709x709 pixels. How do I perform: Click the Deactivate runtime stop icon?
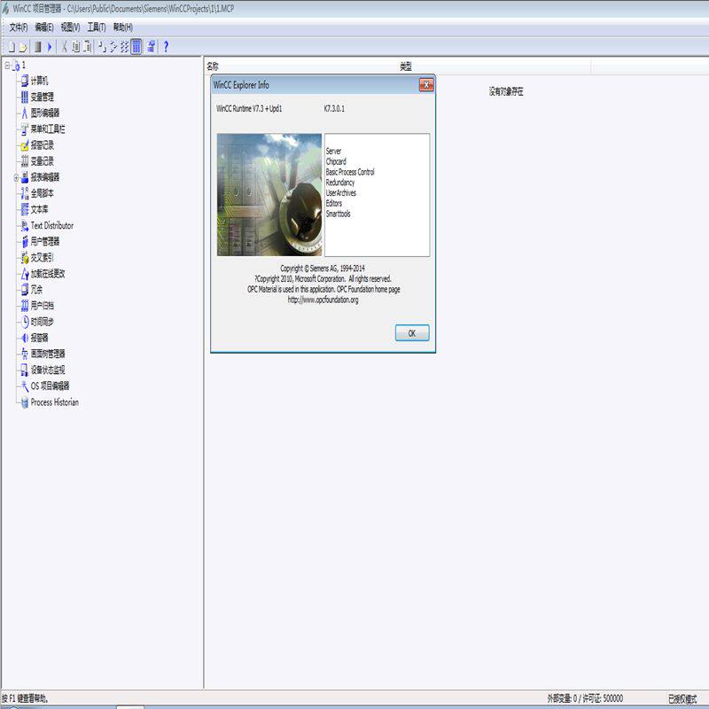(x=38, y=47)
